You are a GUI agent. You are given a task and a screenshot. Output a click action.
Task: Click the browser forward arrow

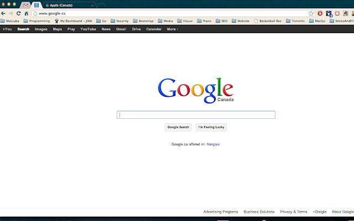[11, 13]
